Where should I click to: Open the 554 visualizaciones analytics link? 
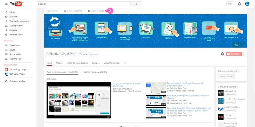point(73,11)
